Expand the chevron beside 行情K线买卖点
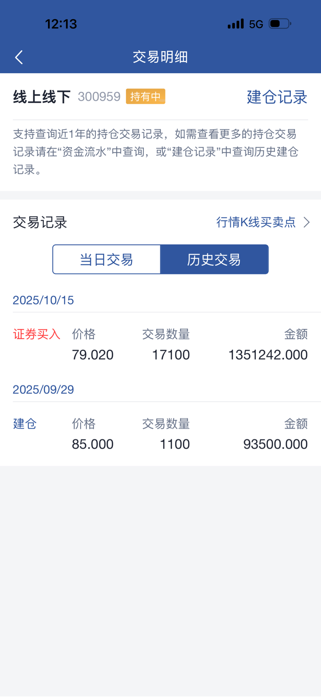 coord(307,222)
